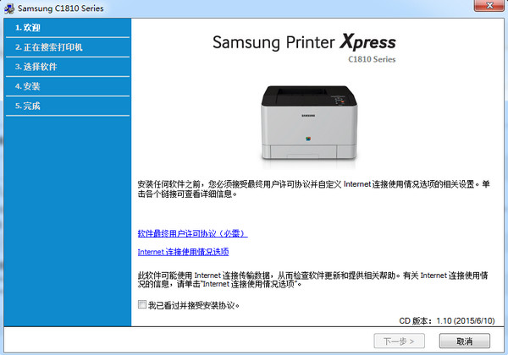508x355 pixels.
Task: Select step 1. 欢迎 in the sidebar
Action: 68,28
